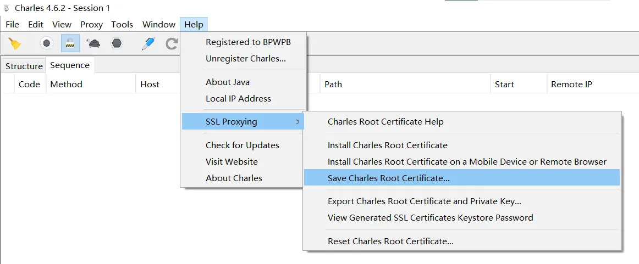This screenshot has width=639, height=264.
Task: View Generated SSL Certificates Keystore Password
Action: pos(462,218)
